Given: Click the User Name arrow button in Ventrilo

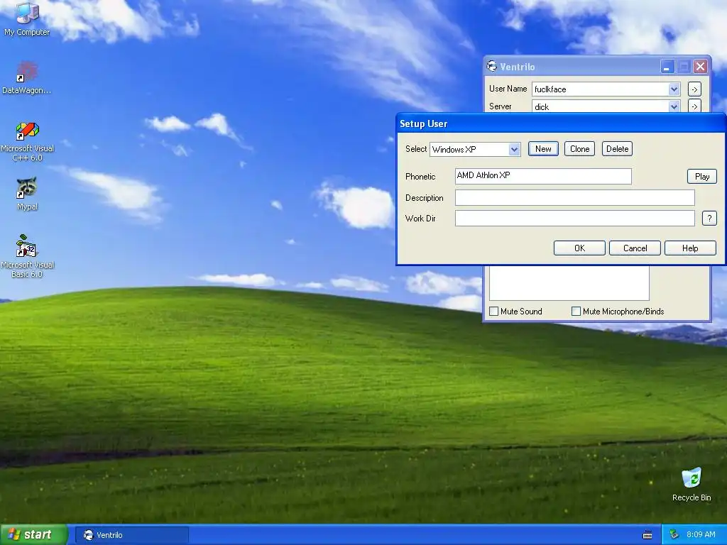Looking at the screenshot, I should click(694, 89).
